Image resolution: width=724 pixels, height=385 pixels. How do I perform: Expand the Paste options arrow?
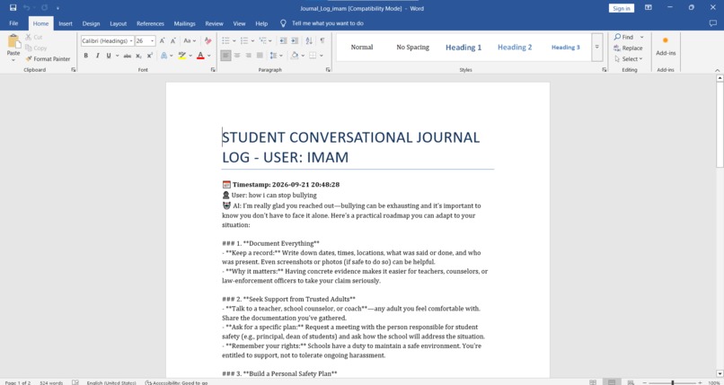[x=13, y=59]
